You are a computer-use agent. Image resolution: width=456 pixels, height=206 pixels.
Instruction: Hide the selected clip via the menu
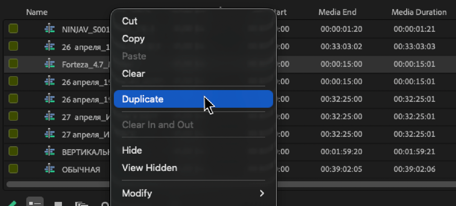132,150
